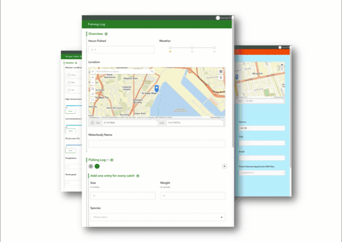Select the rainy weather option
Image resolution: width=342 pixels, height=242 pixels.
tap(214, 48)
